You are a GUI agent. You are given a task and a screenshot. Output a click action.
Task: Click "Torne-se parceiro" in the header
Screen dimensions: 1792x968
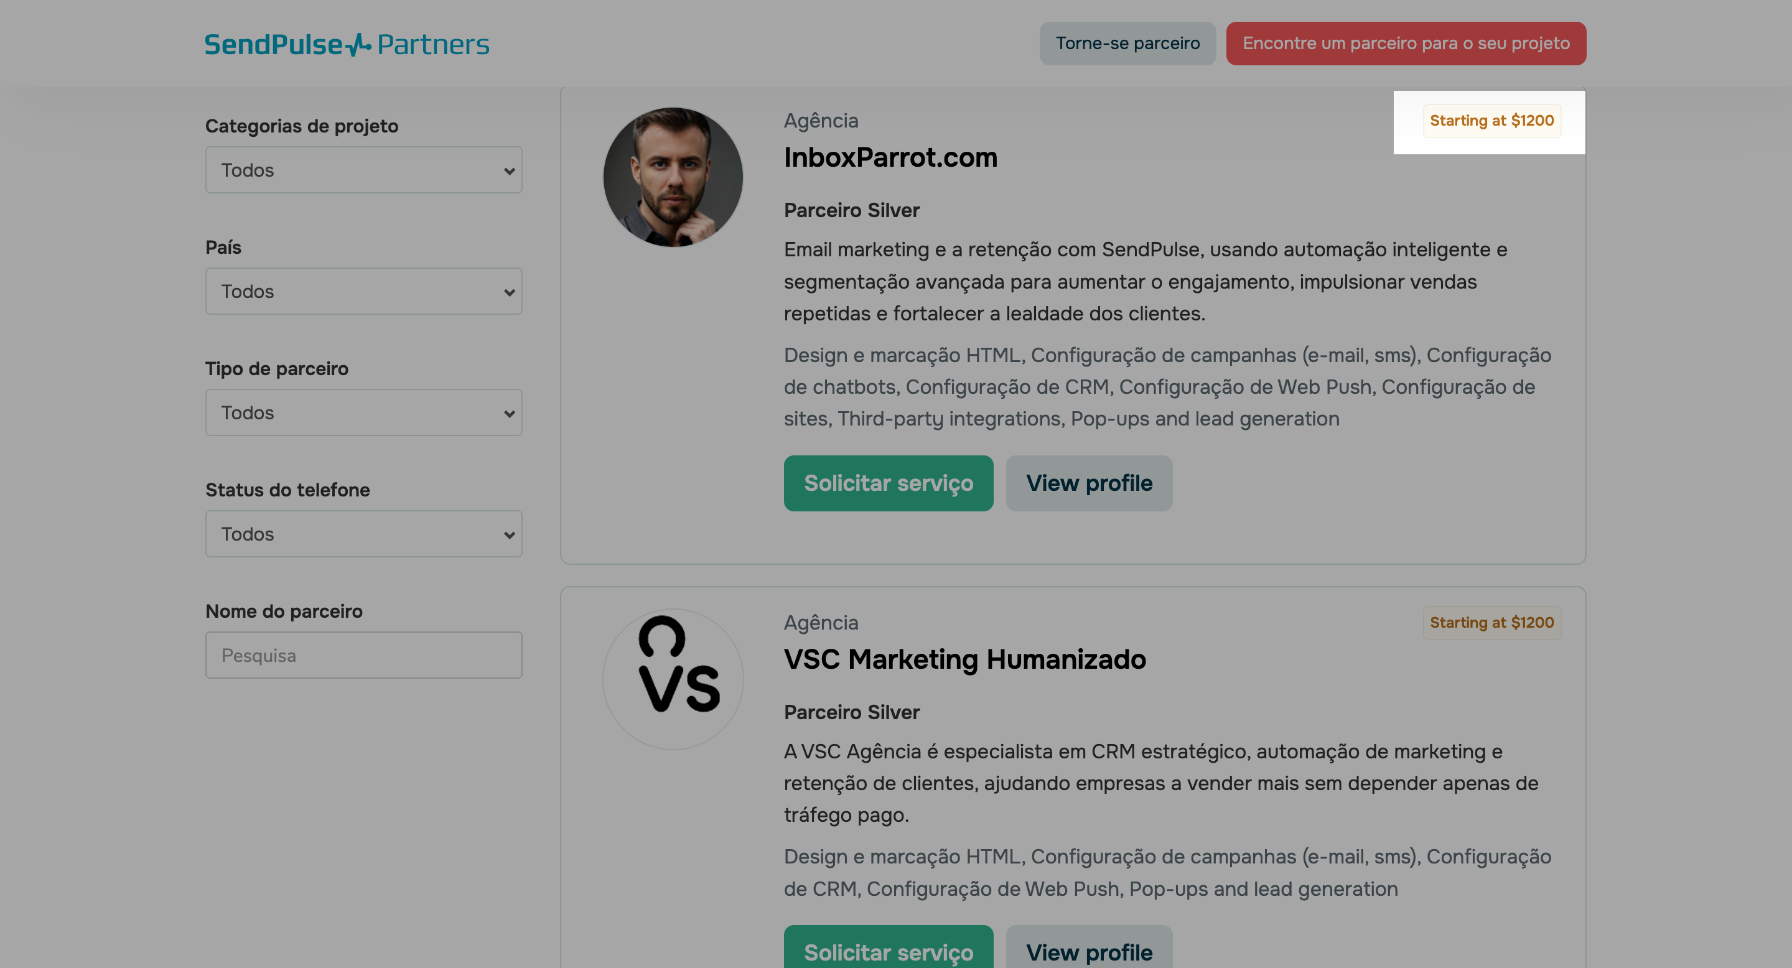pyautogui.click(x=1127, y=43)
